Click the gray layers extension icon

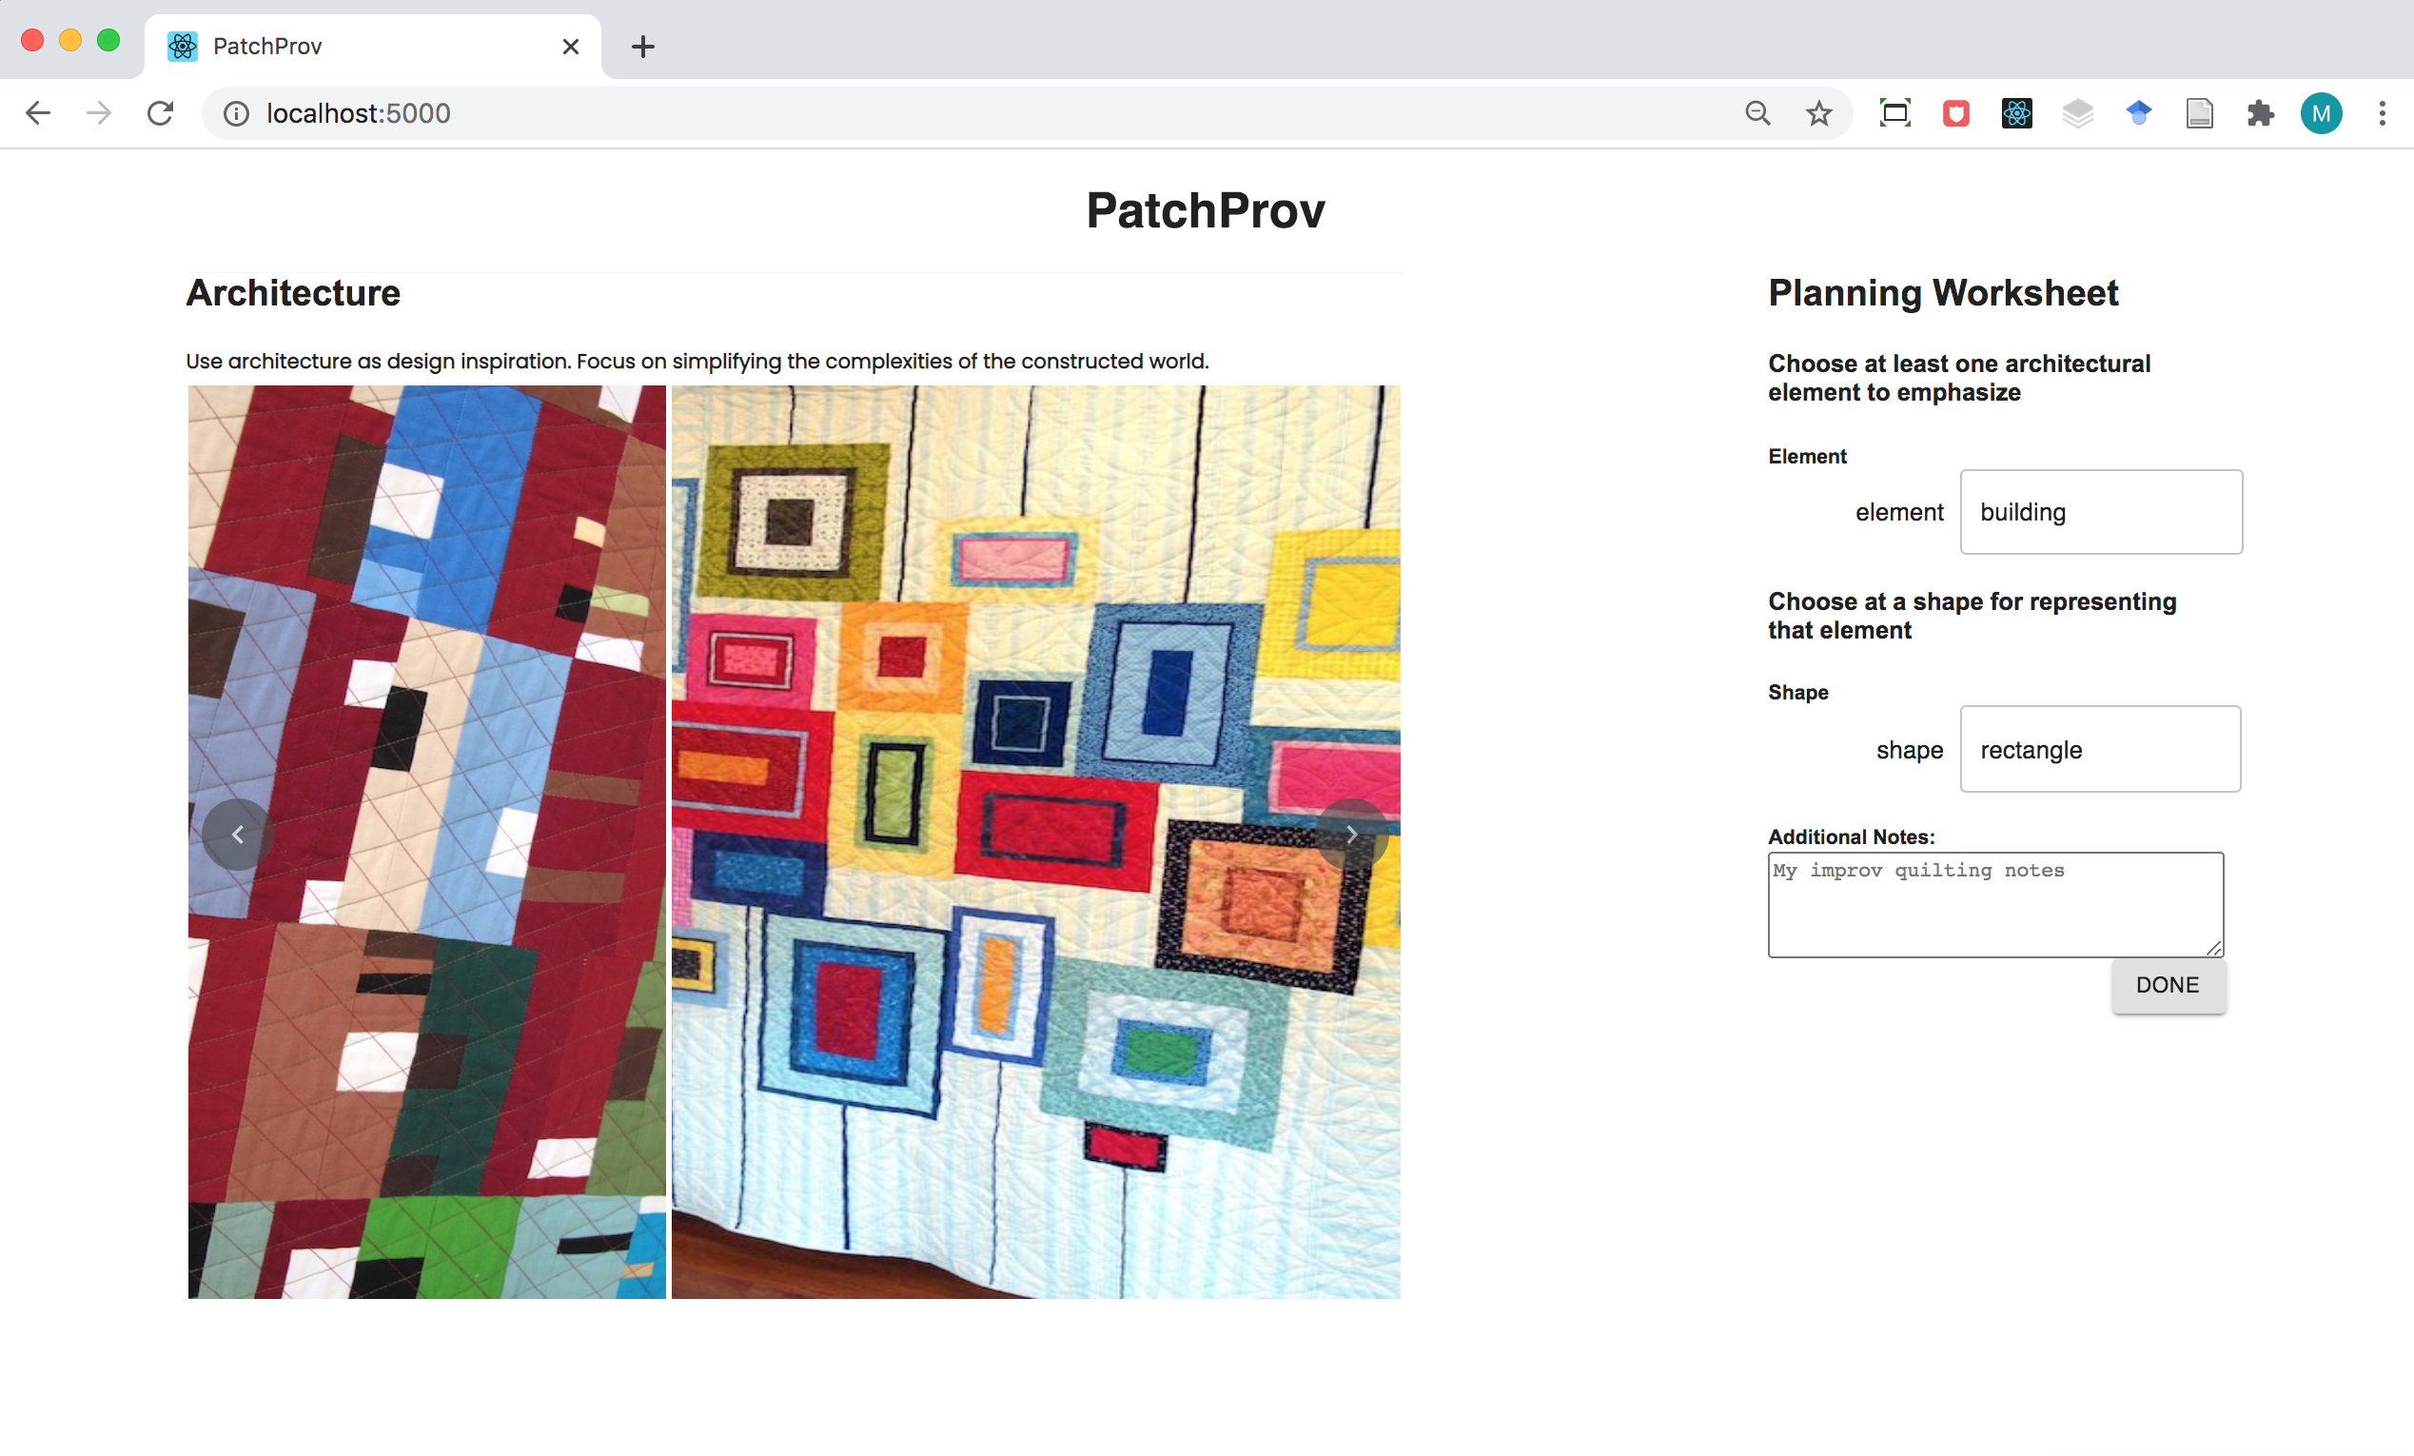point(2077,113)
